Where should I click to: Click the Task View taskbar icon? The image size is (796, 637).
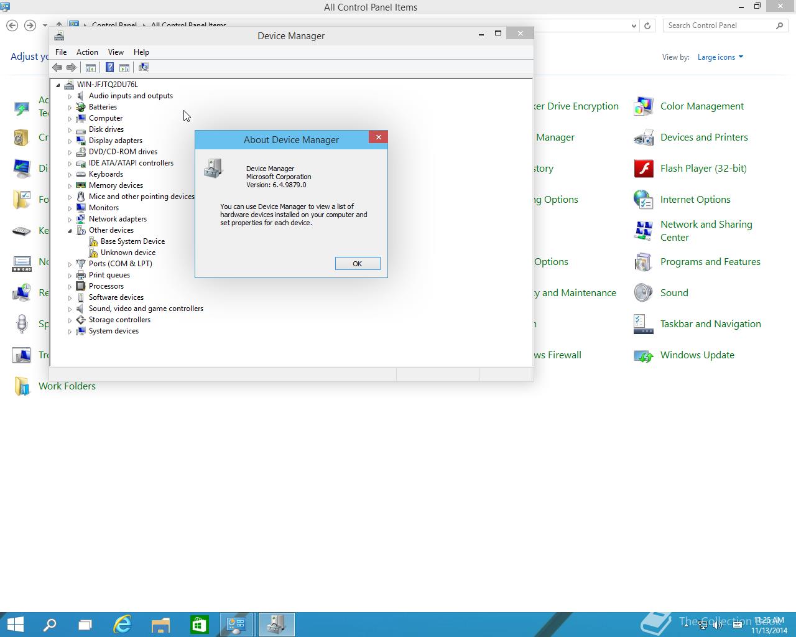(85, 625)
